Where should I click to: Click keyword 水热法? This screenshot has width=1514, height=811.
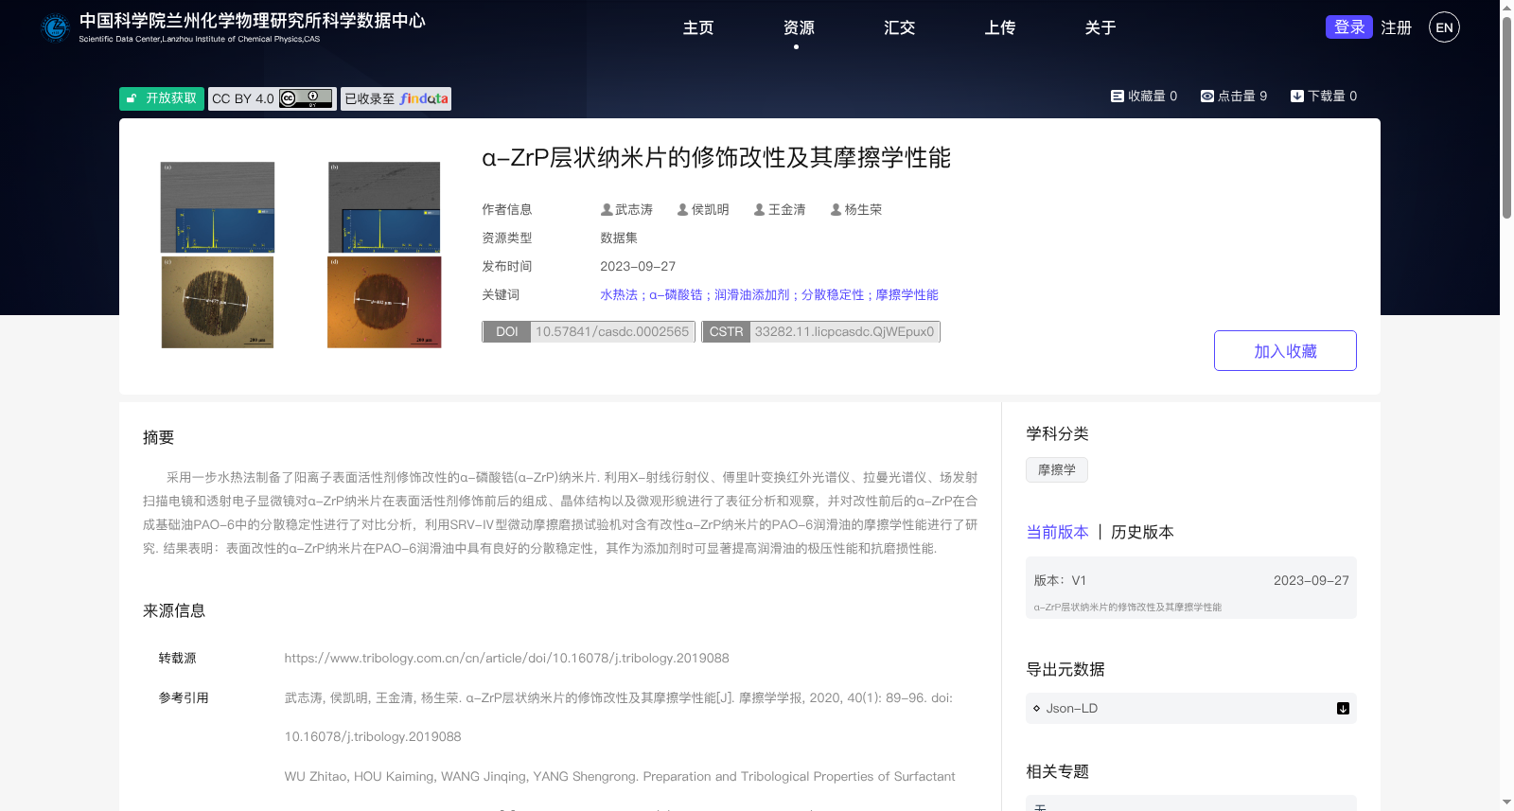(619, 295)
